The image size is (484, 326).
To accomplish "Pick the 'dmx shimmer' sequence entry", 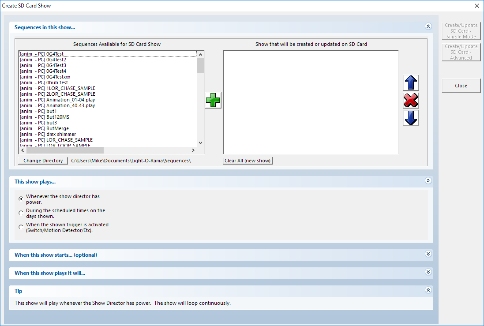I will [x=61, y=134].
